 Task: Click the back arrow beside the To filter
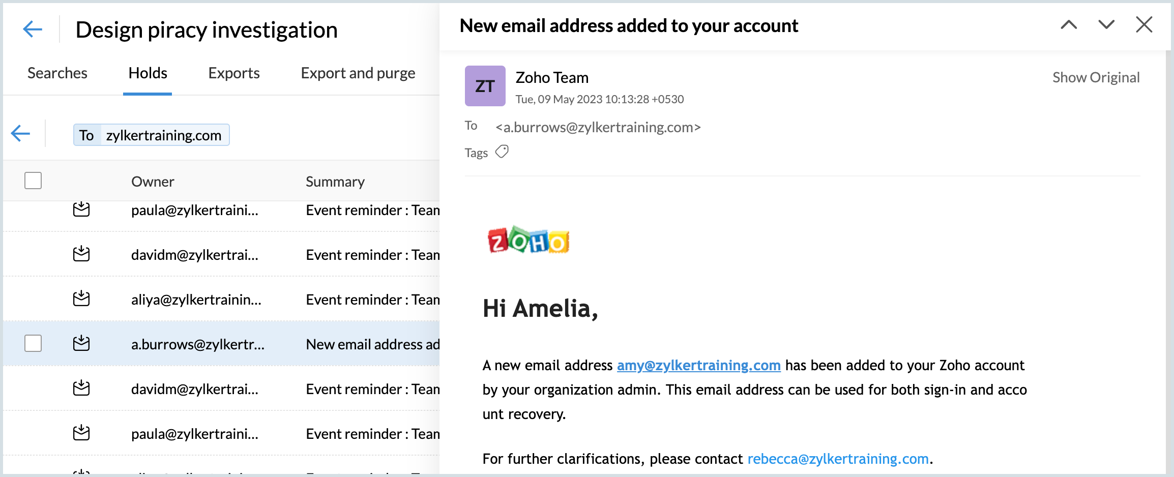[x=20, y=134]
